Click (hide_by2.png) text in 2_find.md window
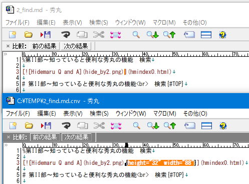Viewport: 249px width, 184px height. click(103, 72)
